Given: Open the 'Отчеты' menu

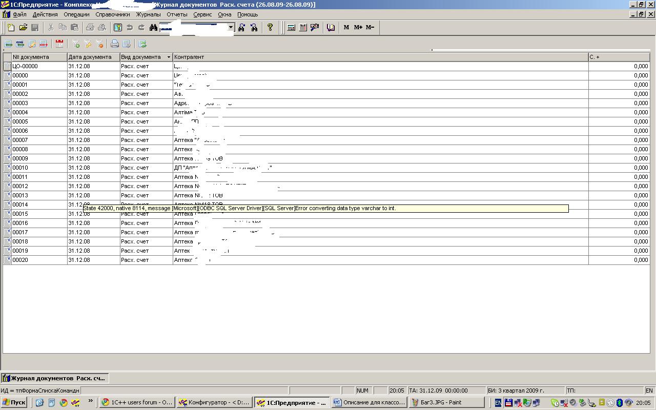Looking at the screenshot, I should point(177,14).
